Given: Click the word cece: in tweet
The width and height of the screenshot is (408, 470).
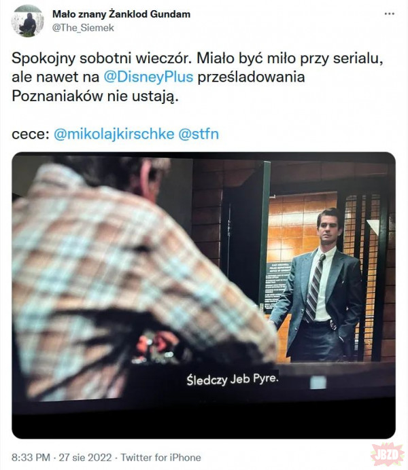Looking at the screenshot, I should coord(31,134).
